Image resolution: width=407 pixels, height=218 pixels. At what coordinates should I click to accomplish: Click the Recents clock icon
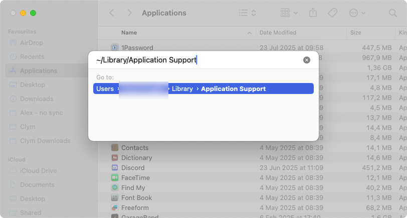click(x=13, y=56)
